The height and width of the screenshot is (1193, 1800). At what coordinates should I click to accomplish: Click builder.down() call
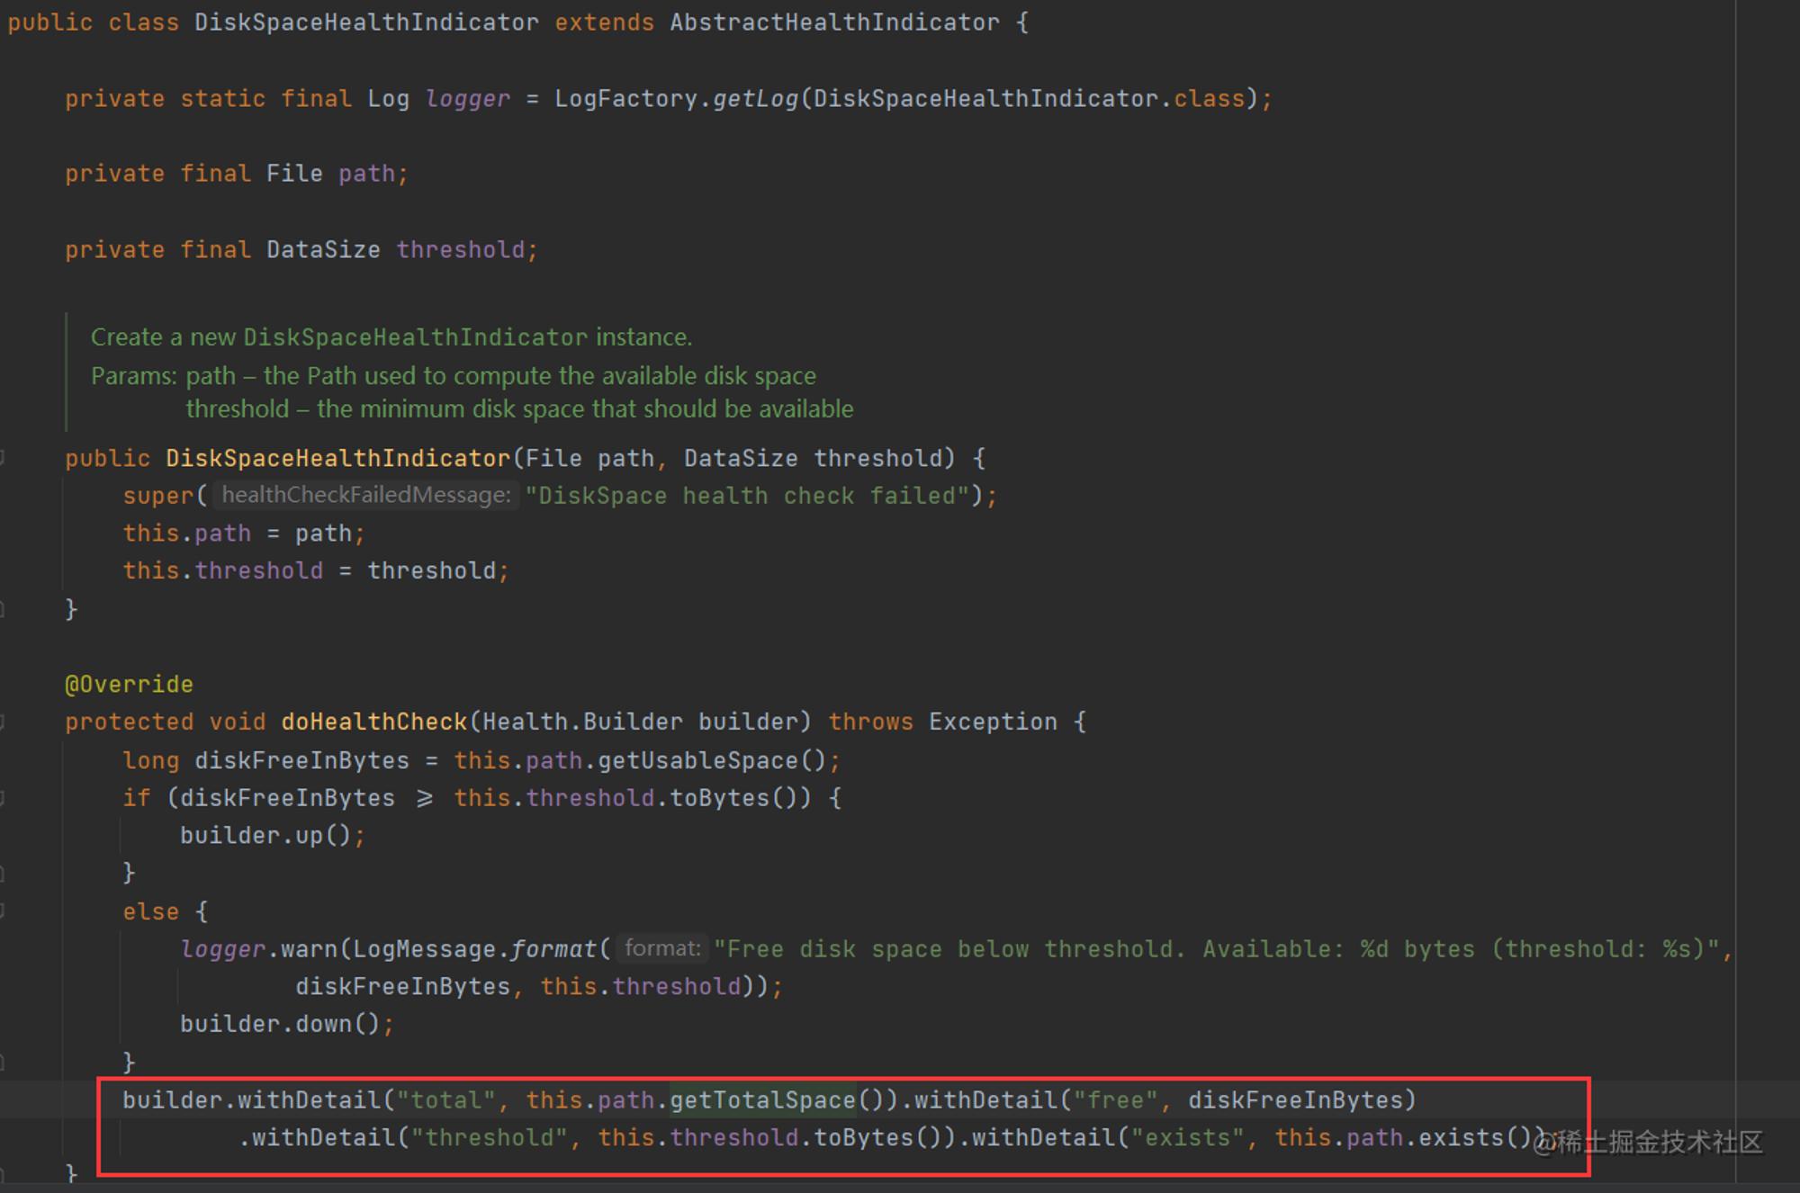[x=280, y=1024]
